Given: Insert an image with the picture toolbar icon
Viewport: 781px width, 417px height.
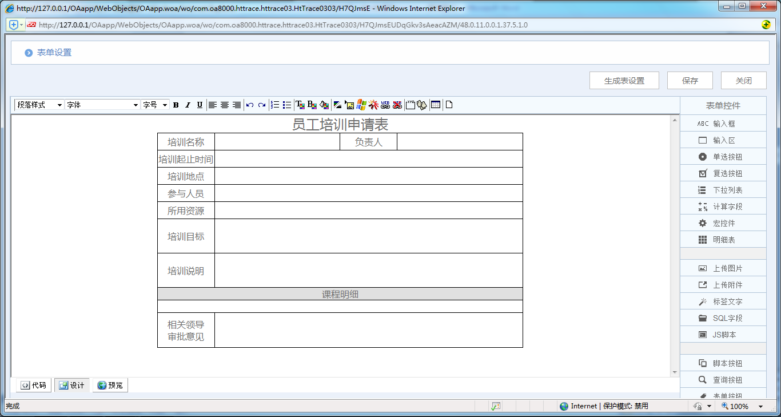Looking at the screenshot, I should 350,105.
